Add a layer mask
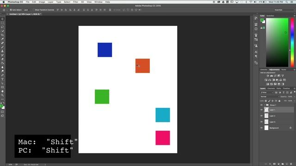The width and height of the screenshot is (296, 166). (x=274, y=164)
